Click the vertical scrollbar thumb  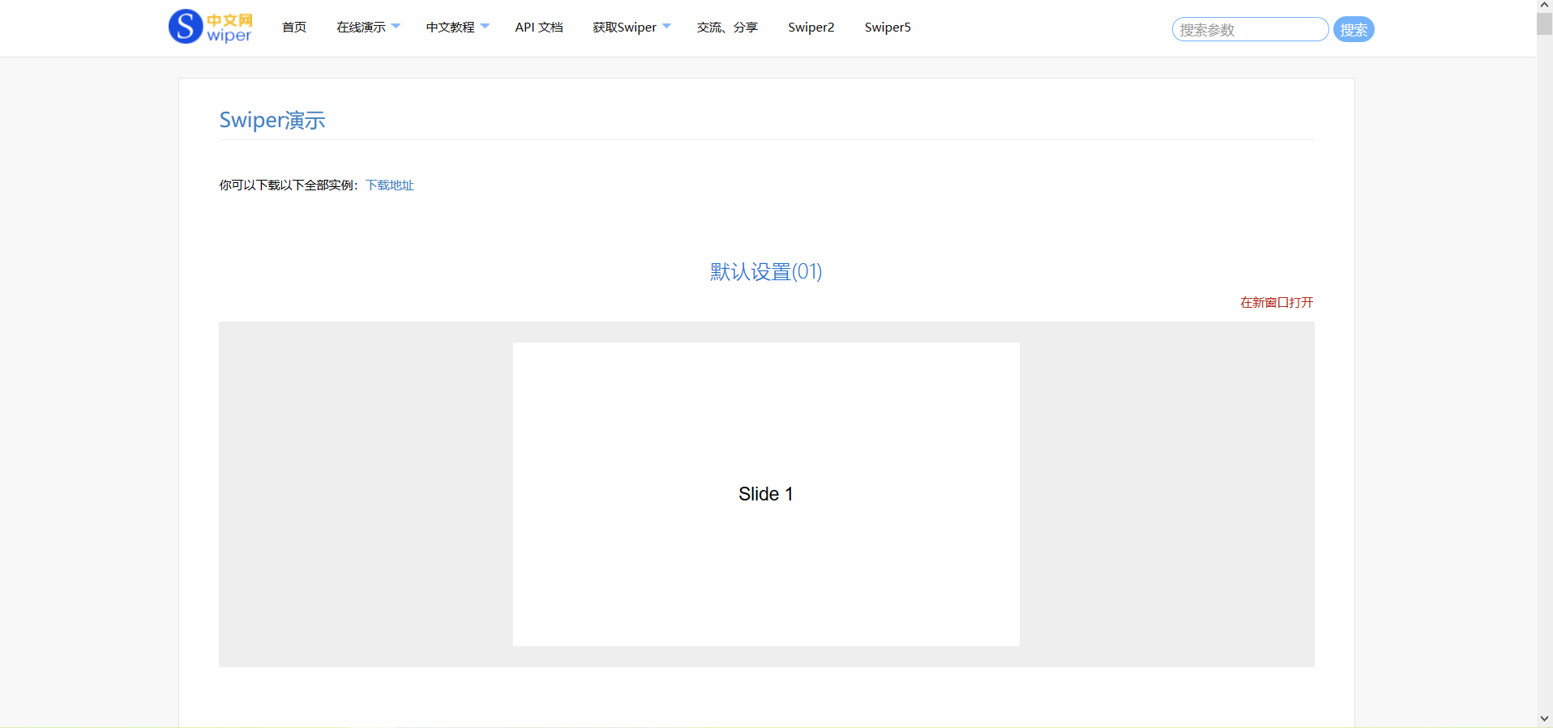pos(1545,23)
